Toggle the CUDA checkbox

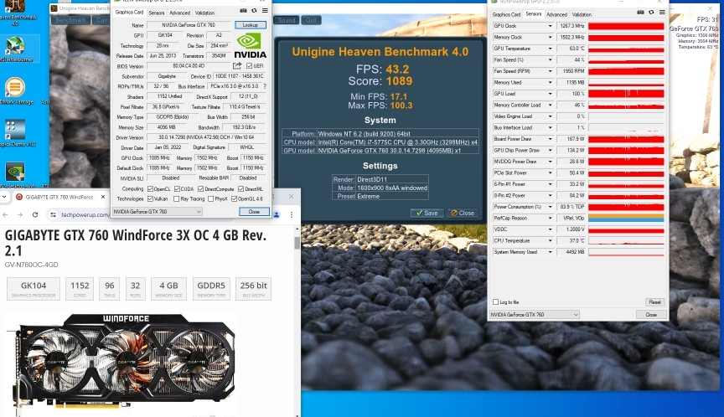[x=177, y=189]
